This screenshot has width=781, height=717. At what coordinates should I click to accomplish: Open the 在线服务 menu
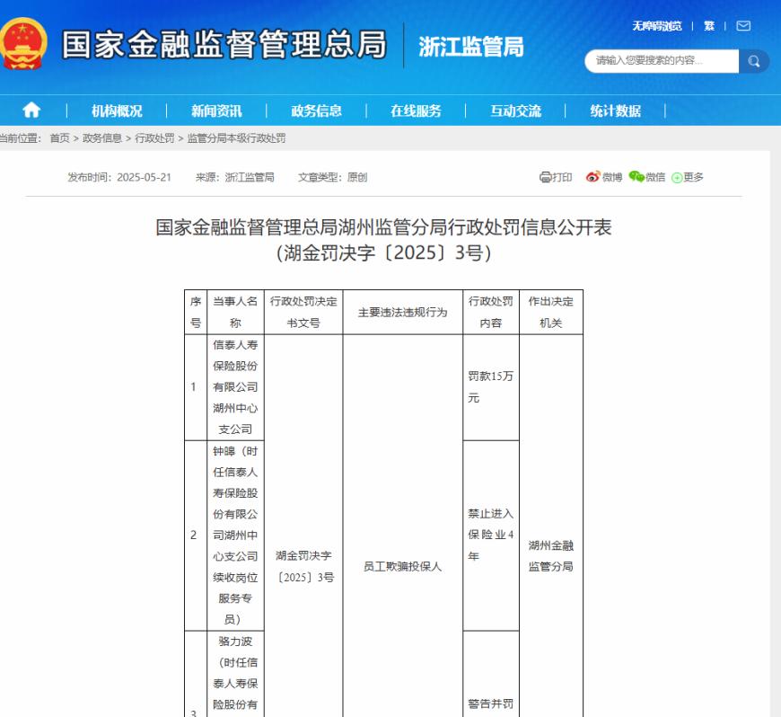pos(416,111)
